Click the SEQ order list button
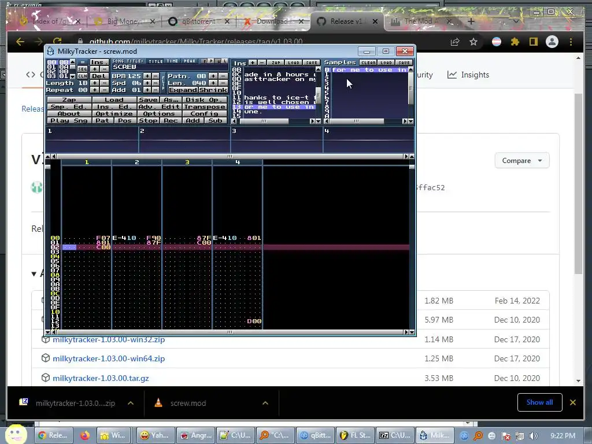 tap(83, 69)
